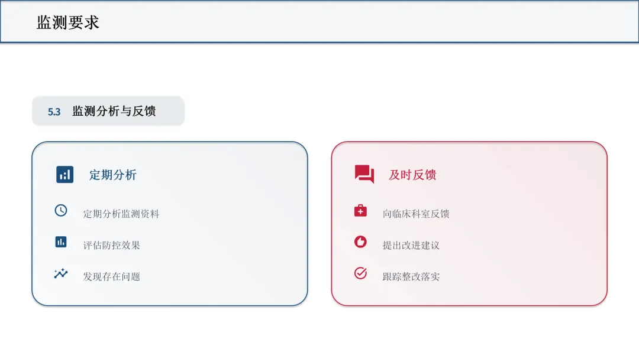Click the clock icon next to 定期分析监测资料

(x=61, y=210)
